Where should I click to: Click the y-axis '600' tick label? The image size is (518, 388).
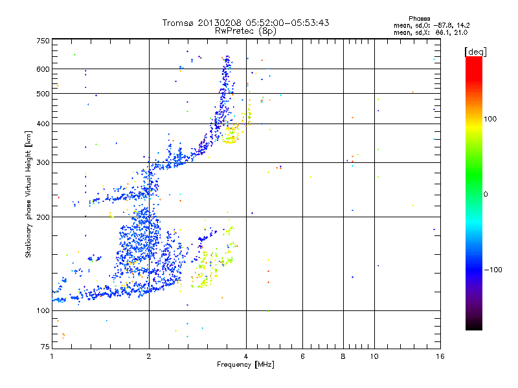pyautogui.click(x=43, y=69)
